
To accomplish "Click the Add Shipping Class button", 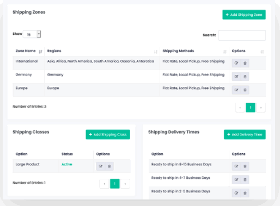I will tap(108, 134).
